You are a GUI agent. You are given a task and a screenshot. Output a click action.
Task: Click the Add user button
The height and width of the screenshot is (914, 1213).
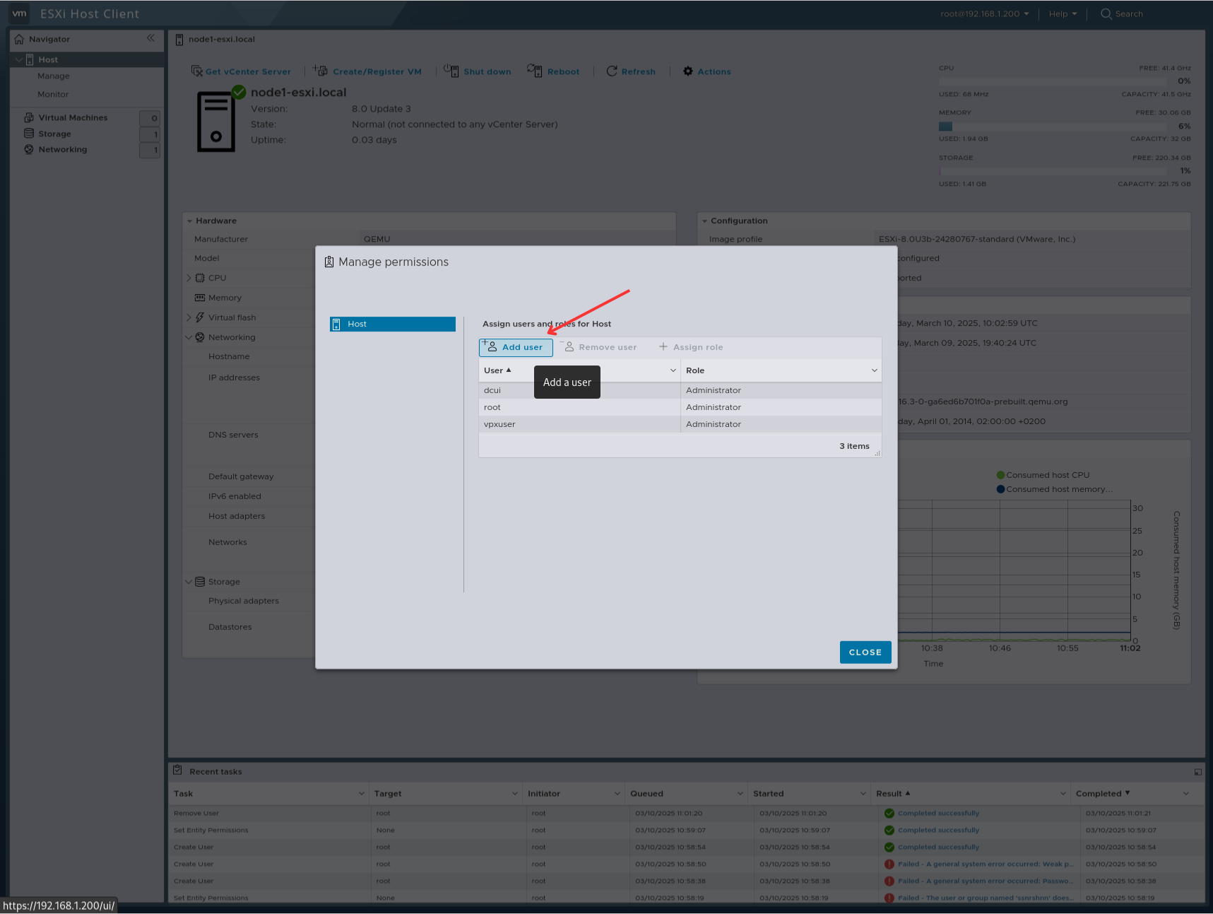pyautogui.click(x=515, y=347)
